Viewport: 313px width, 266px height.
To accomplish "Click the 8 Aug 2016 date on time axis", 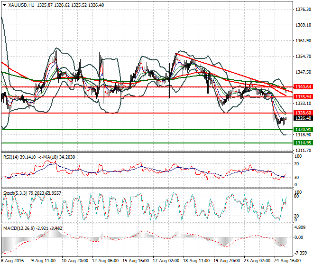I will coord(12,260).
